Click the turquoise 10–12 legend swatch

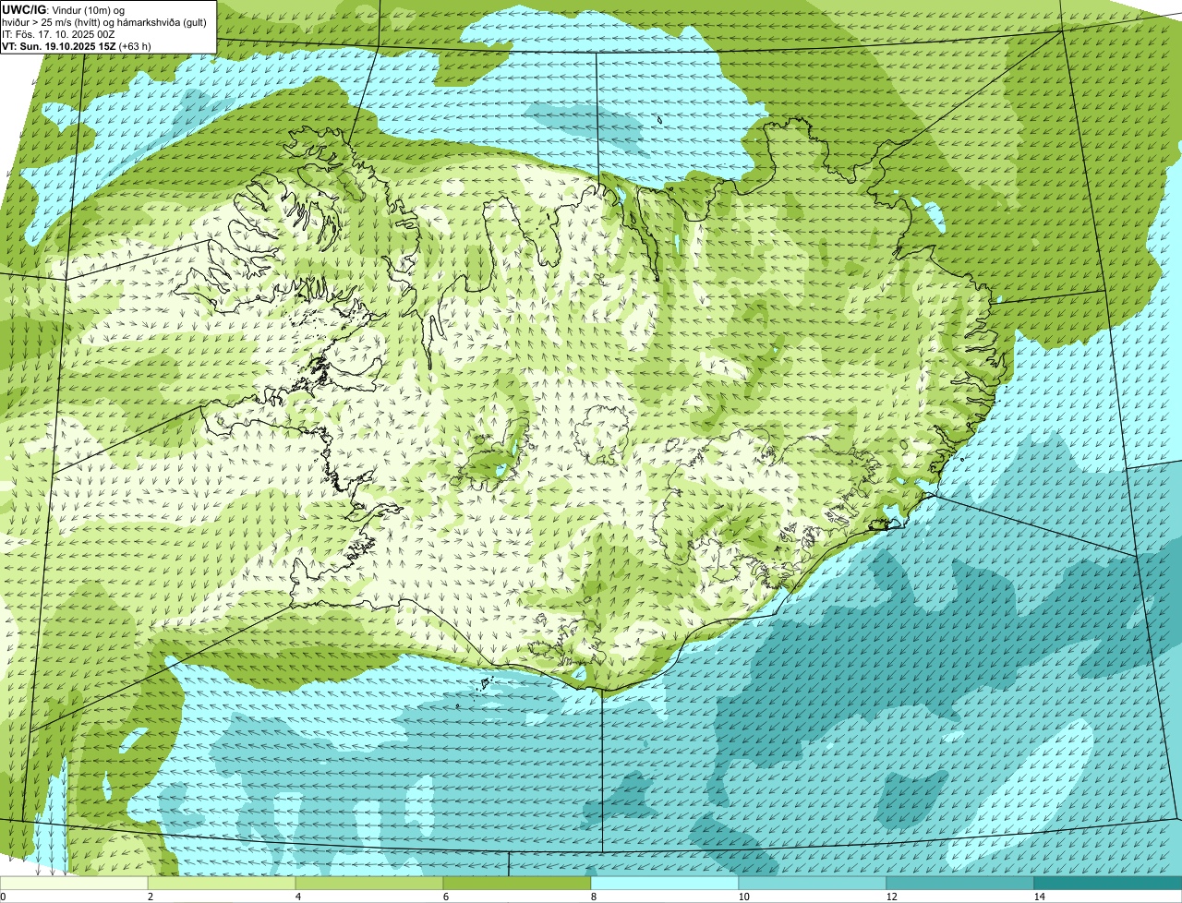click(813, 883)
